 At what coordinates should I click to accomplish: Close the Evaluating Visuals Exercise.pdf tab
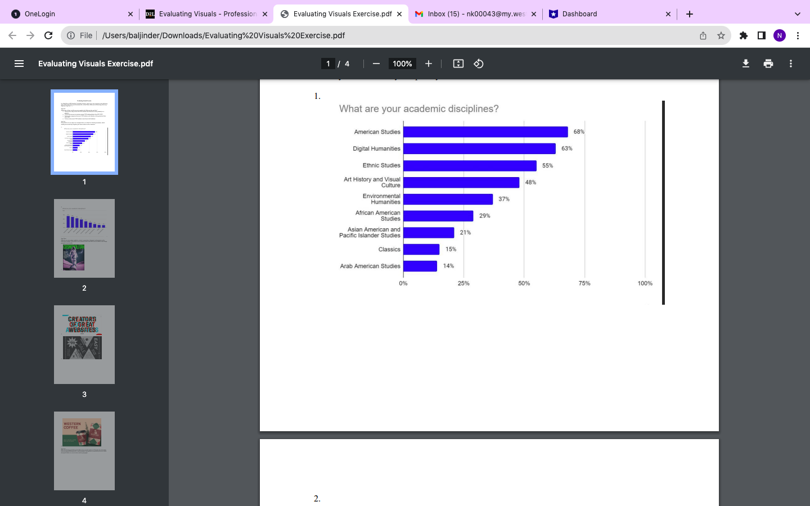399,14
